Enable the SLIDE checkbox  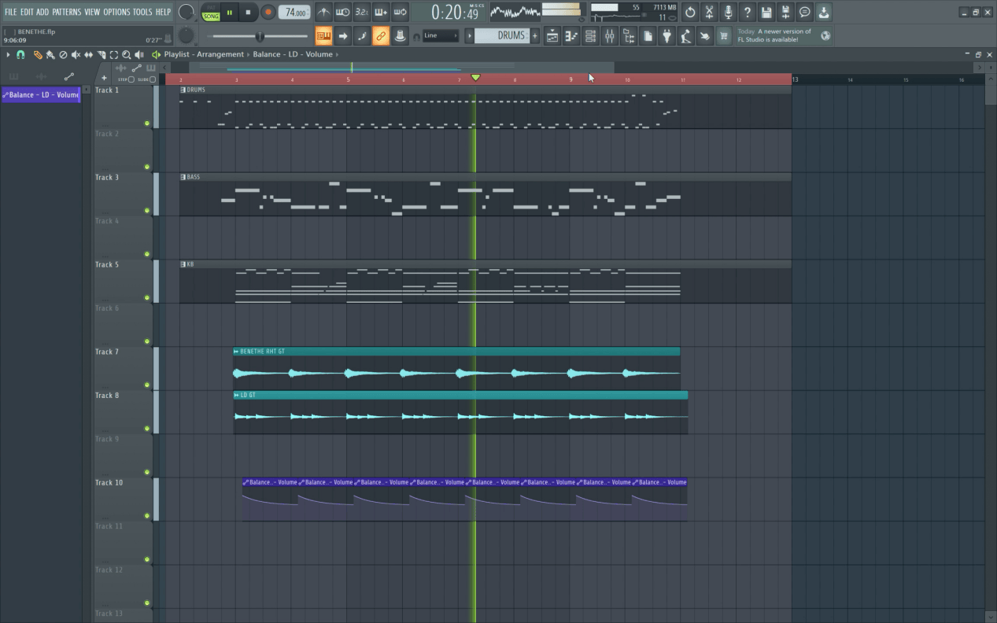tap(153, 79)
